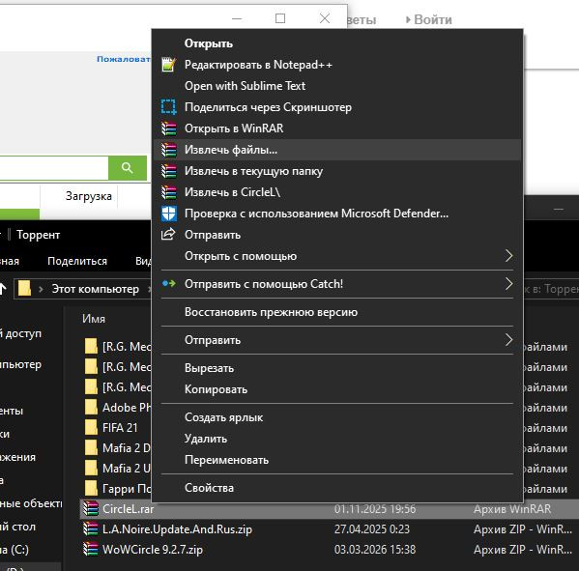Click Пожаловат link in browser window
Screen dimensions: 579x571
click(124, 59)
